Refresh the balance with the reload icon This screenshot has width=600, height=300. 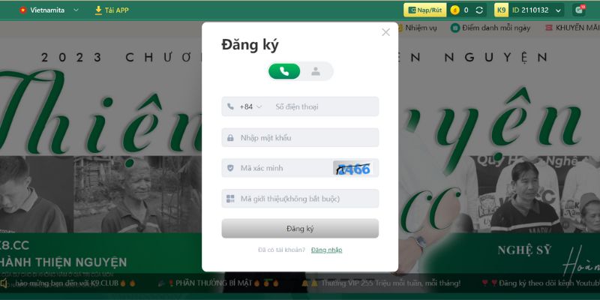click(479, 10)
